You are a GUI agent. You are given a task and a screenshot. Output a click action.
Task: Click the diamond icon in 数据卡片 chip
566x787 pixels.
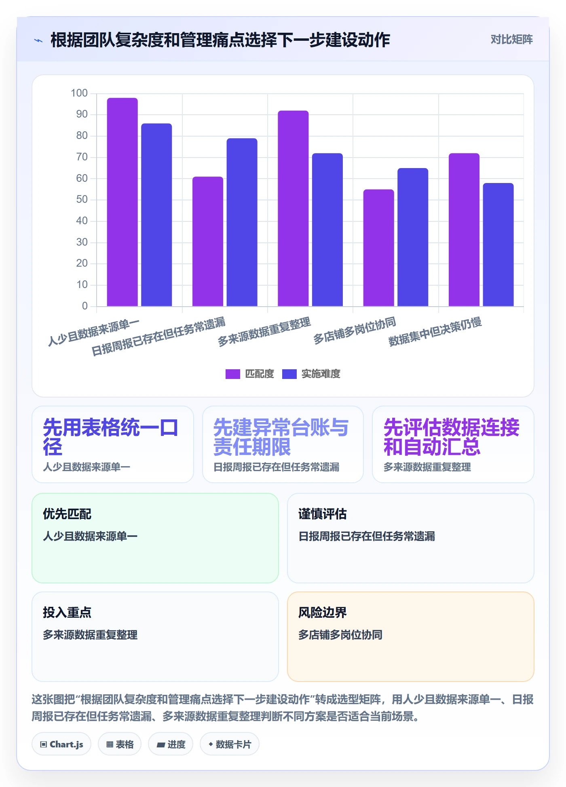tap(211, 744)
